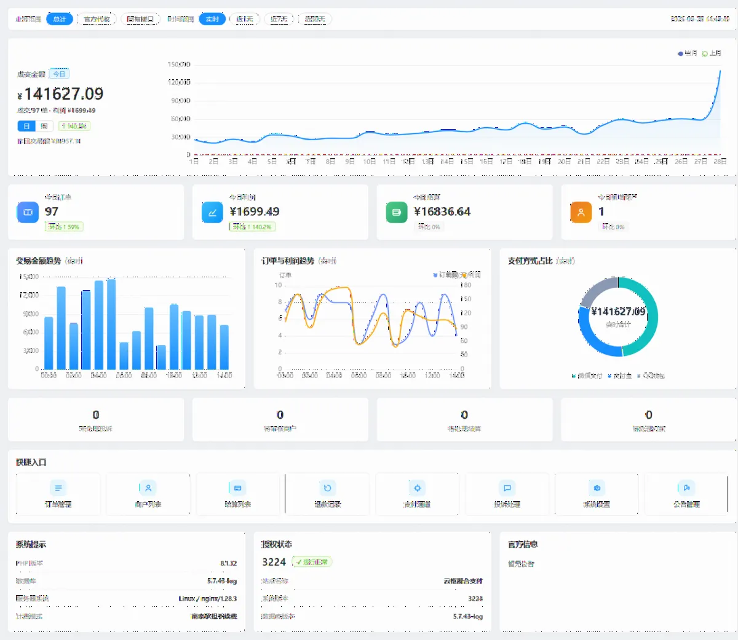Click the 商户列表 shortcut label

point(148,504)
